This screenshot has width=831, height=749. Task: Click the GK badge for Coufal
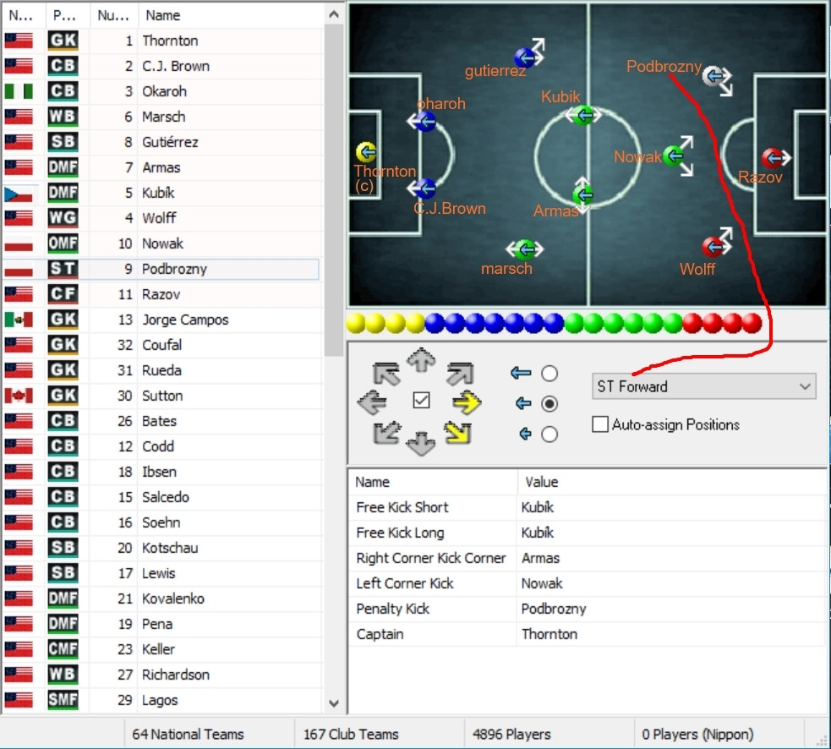(63, 345)
